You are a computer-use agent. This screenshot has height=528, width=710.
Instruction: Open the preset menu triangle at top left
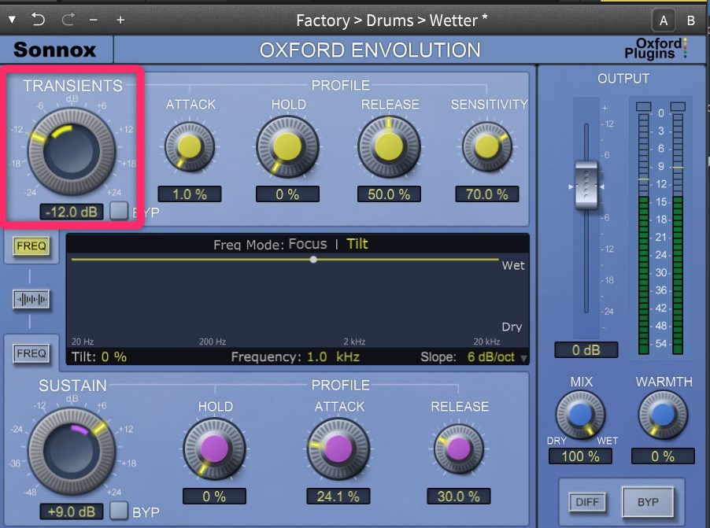[x=12, y=20]
